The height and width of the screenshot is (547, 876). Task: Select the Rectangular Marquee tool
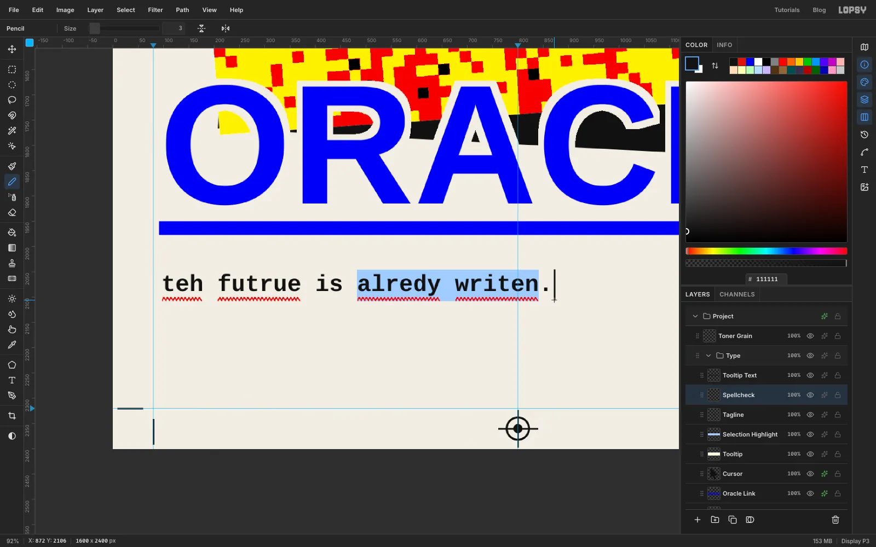(x=12, y=69)
